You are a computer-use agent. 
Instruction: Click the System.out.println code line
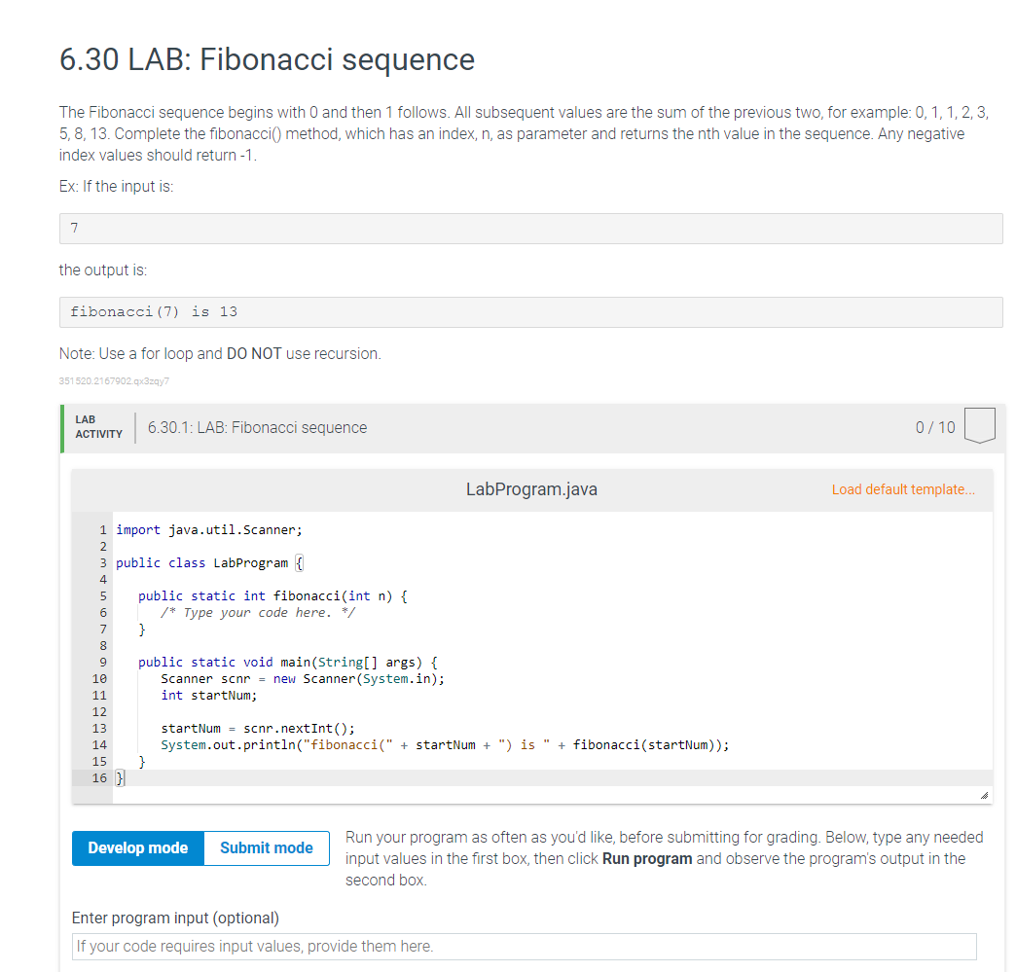(445, 744)
